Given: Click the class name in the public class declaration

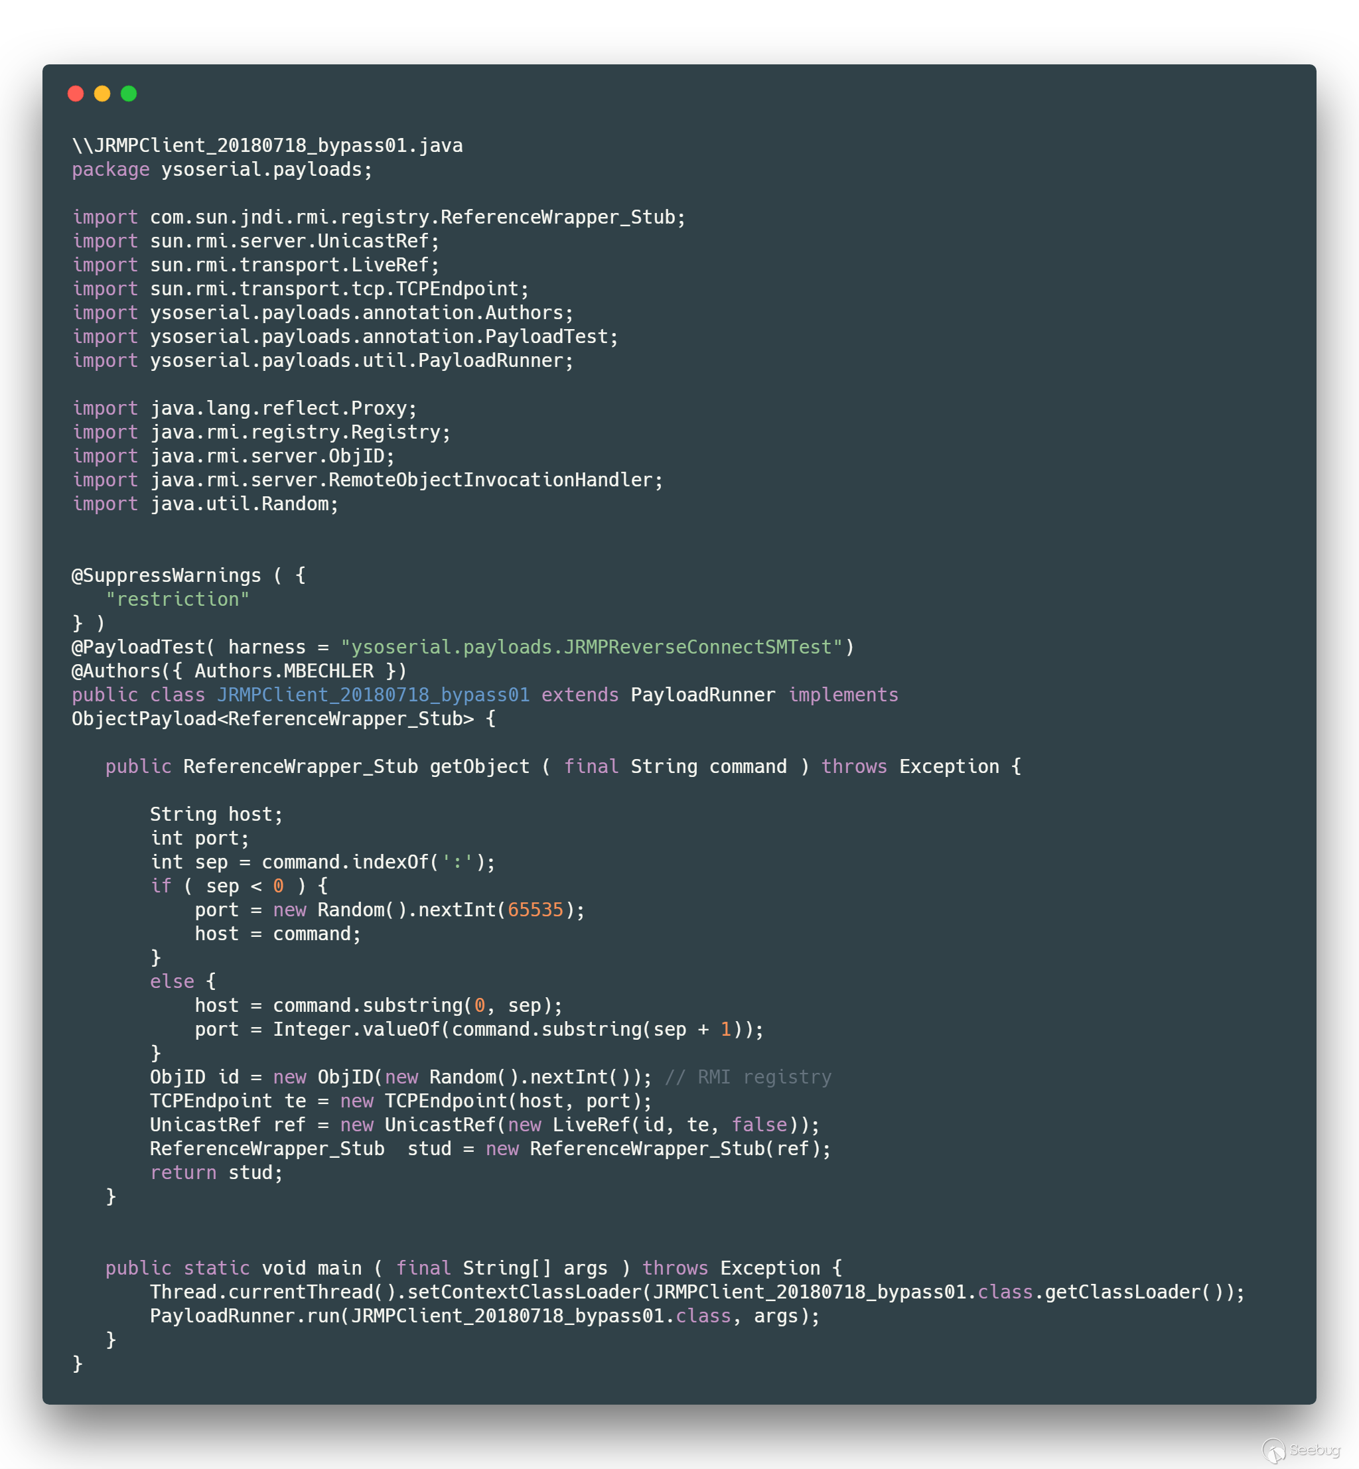Looking at the screenshot, I should click(374, 695).
